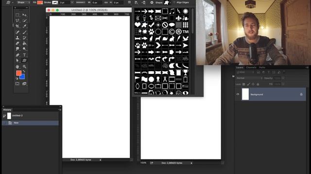Viewport: 311px width, 174px height.
Task: Switch to the Channels tab
Action: [251, 68]
